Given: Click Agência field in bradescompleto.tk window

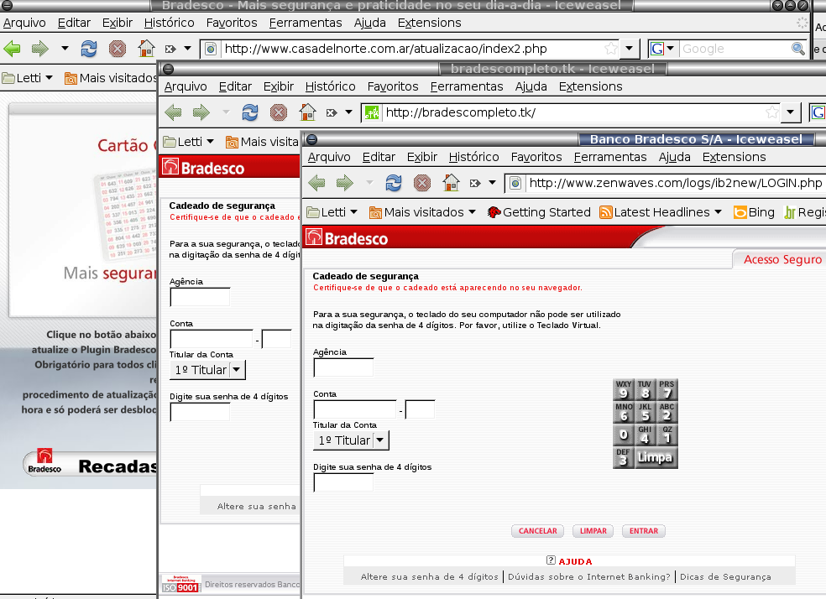Looking at the screenshot, I should point(200,297).
